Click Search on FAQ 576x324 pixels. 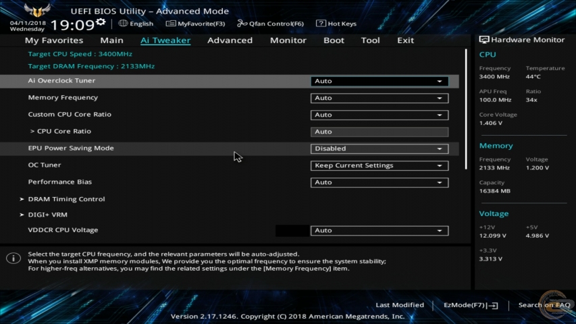[544, 305]
